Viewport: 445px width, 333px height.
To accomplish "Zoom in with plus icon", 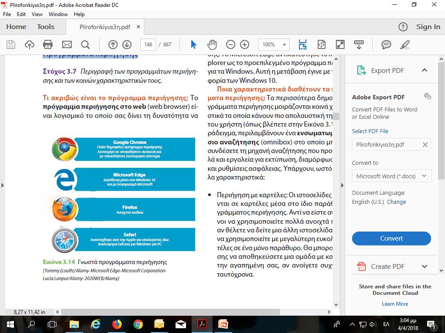I will pyautogui.click(x=245, y=45).
